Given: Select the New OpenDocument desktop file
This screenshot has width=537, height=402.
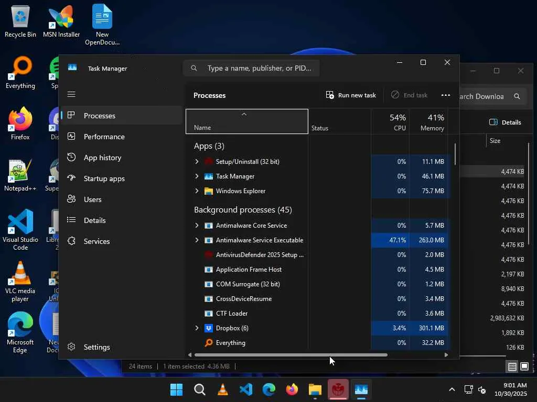Looking at the screenshot, I should point(102,25).
